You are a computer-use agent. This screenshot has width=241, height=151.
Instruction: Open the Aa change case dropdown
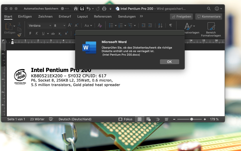coord(88,26)
